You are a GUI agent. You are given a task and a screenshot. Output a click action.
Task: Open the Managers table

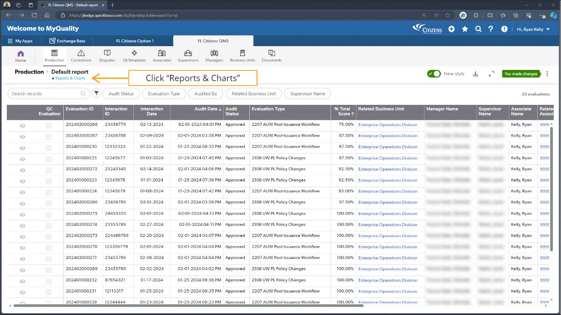coord(214,56)
